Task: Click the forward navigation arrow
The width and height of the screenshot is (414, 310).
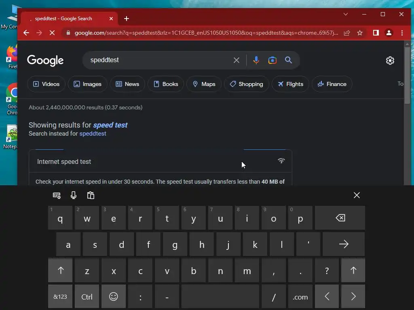Action: [39, 33]
